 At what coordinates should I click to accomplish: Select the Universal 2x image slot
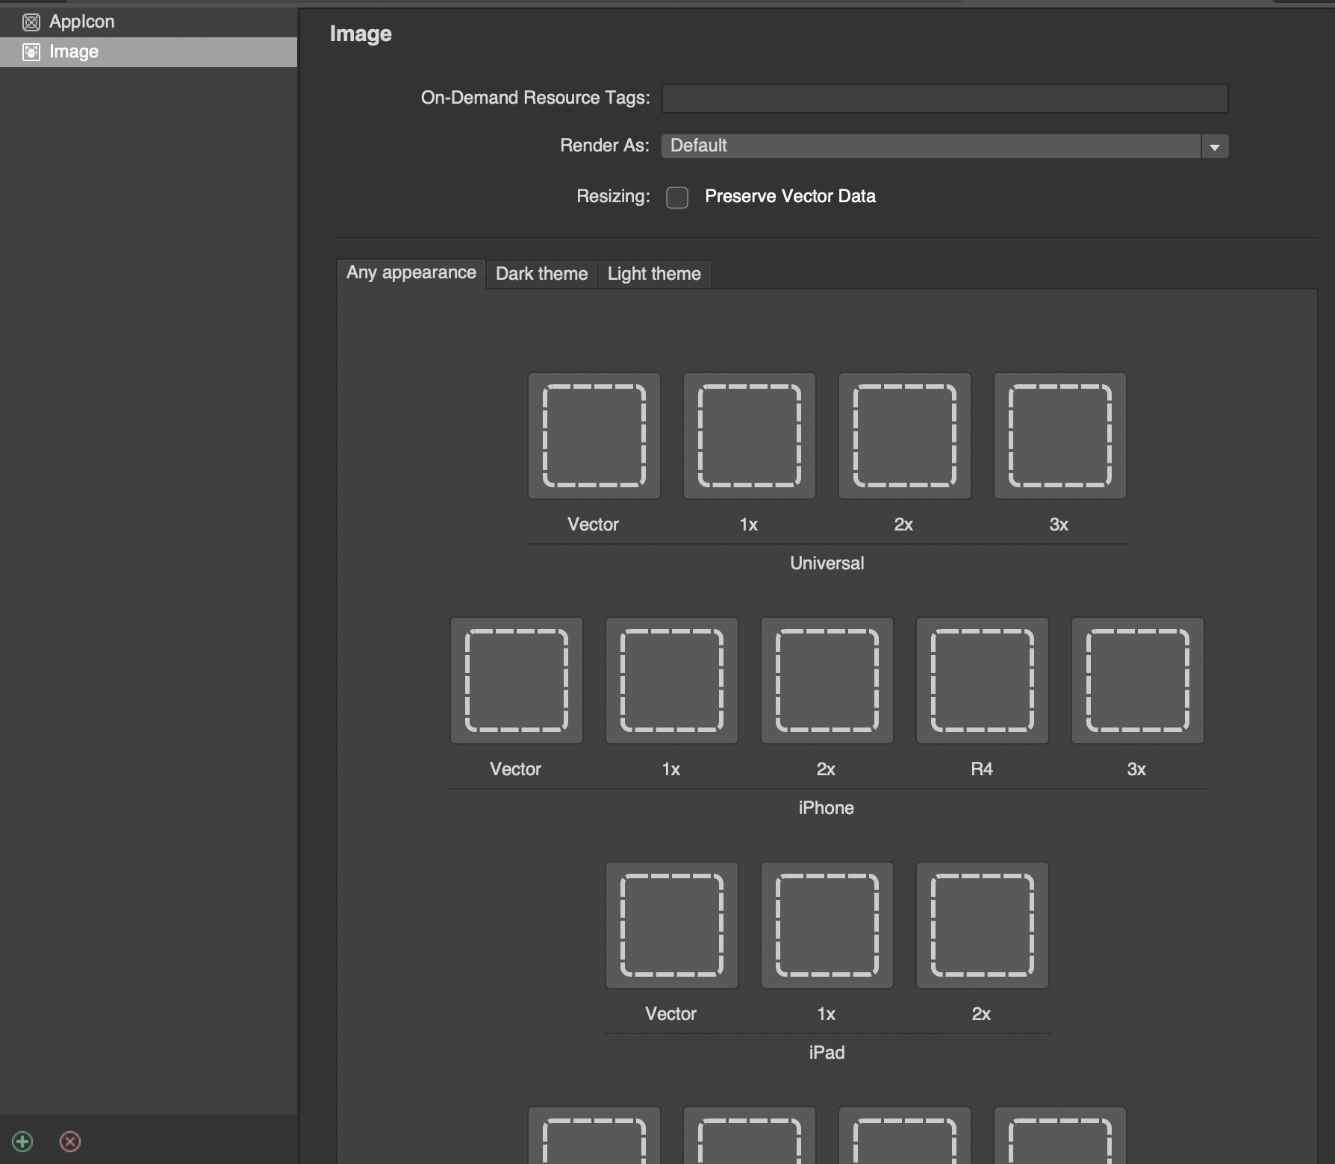tap(905, 436)
